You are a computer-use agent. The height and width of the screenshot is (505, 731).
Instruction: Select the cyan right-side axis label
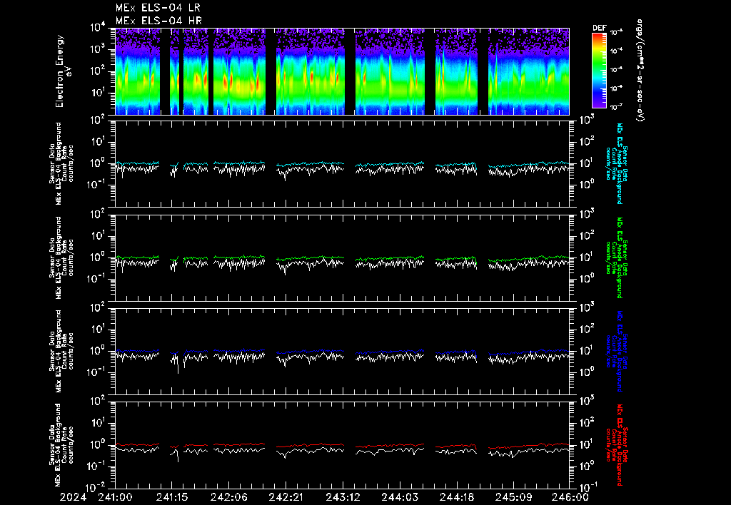(x=616, y=163)
